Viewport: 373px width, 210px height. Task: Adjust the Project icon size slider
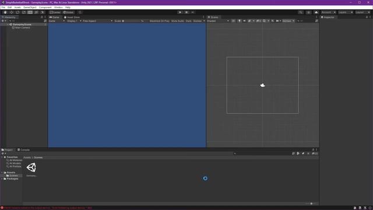click(311, 204)
